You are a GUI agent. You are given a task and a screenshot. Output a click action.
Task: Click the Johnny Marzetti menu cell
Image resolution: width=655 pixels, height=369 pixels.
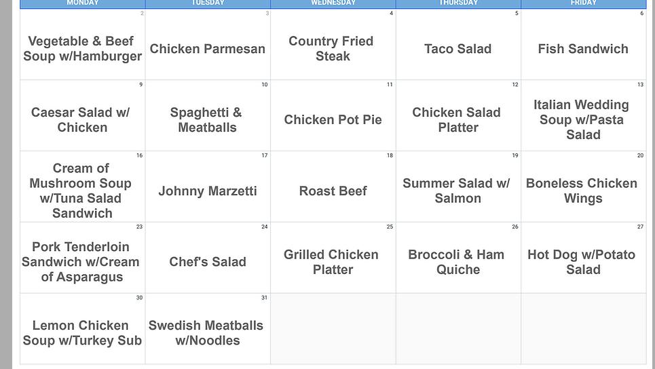(x=208, y=191)
